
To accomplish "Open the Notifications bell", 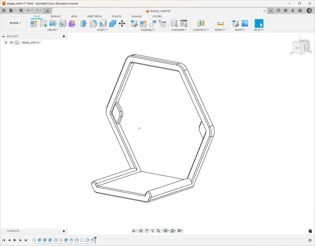I will pyautogui.click(x=293, y=10).
